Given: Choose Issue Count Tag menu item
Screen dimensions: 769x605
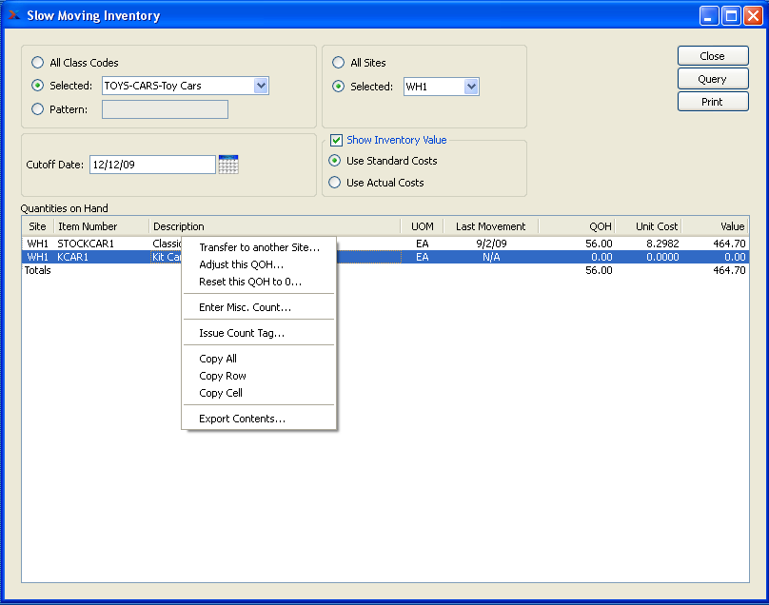Looking at the screenshot, I should click(x=241, y=333).
